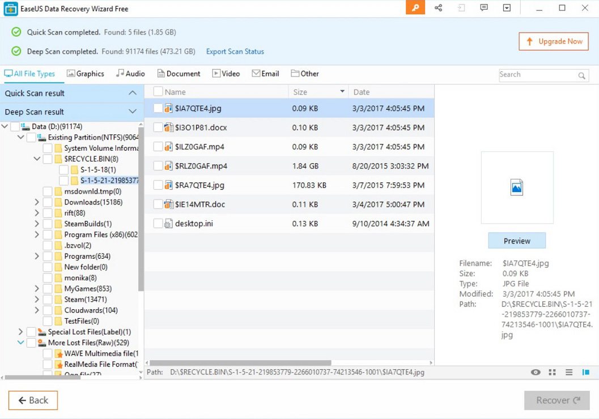599x419 pixels.
Task: Tick the checkbox for desktop.ini
Action: click(158, 223)
